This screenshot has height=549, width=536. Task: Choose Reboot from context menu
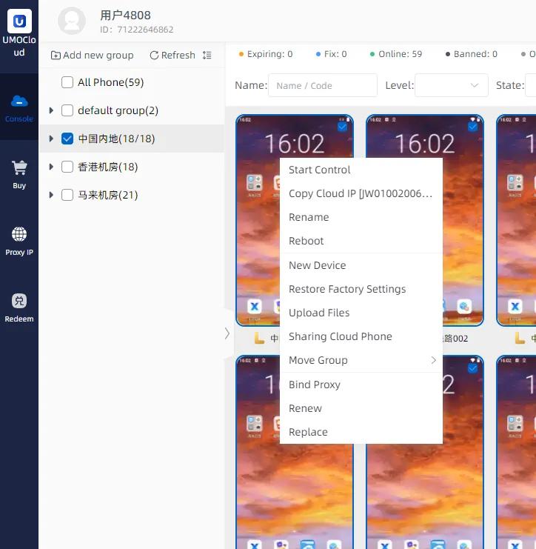coord(361,241)
